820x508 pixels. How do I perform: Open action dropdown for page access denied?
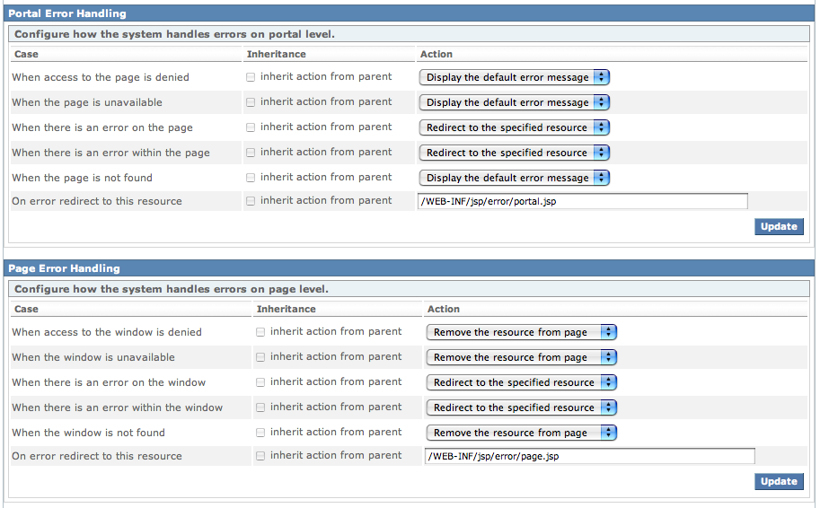[x=514, y=77]
